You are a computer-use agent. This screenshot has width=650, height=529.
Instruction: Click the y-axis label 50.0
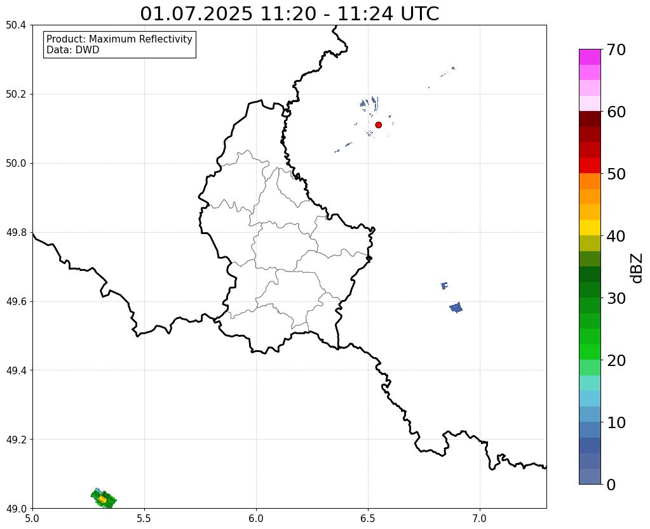tap(16, 163)
